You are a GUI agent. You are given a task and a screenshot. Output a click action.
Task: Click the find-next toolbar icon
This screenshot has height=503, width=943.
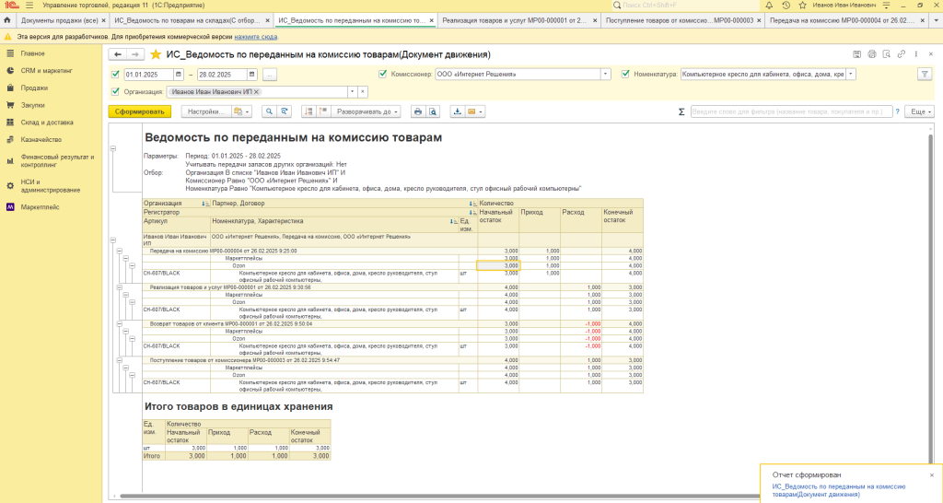click(x=285, y=111)
